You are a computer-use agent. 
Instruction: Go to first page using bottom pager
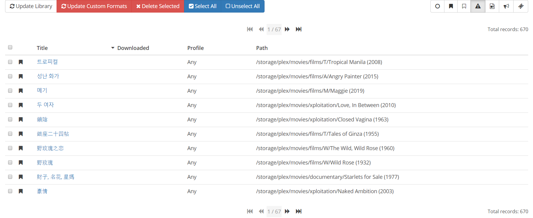(x=250, y=211)
